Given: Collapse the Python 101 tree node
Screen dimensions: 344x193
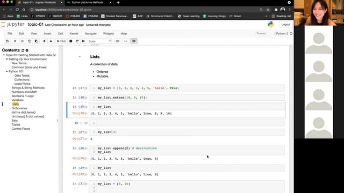Looking at the screenshot, I should point(7,71).
